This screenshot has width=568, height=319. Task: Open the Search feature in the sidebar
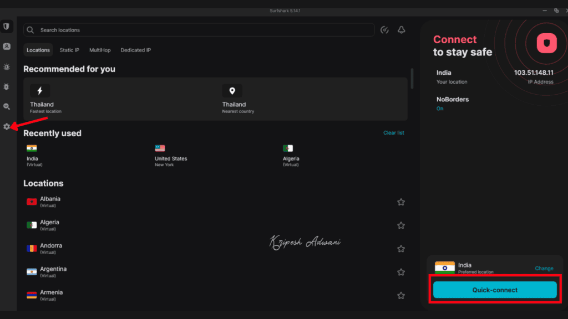pos(7,106)
